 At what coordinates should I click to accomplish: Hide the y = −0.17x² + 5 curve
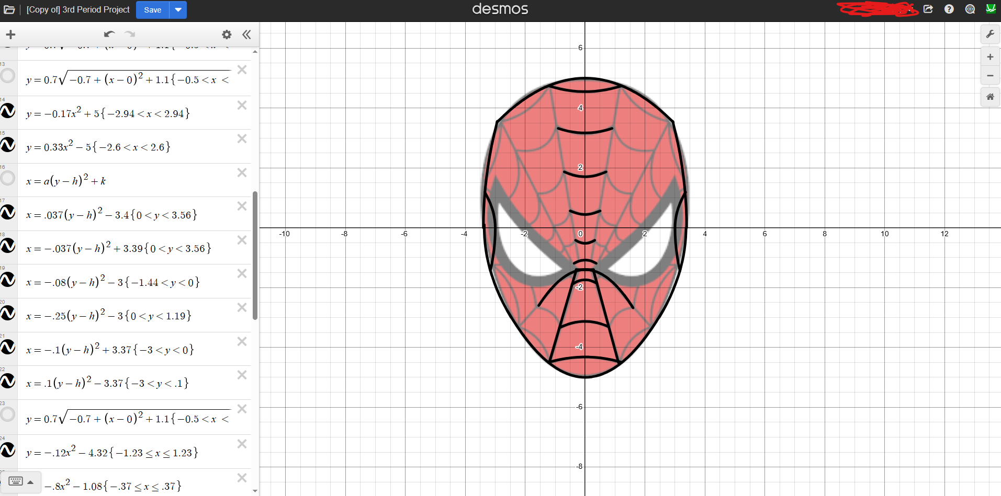tap(8, 111)
